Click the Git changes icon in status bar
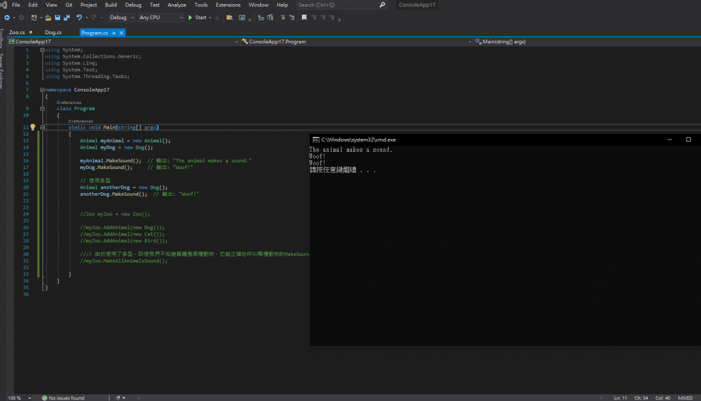Viewport: 701px width, 401px height. 118,398
